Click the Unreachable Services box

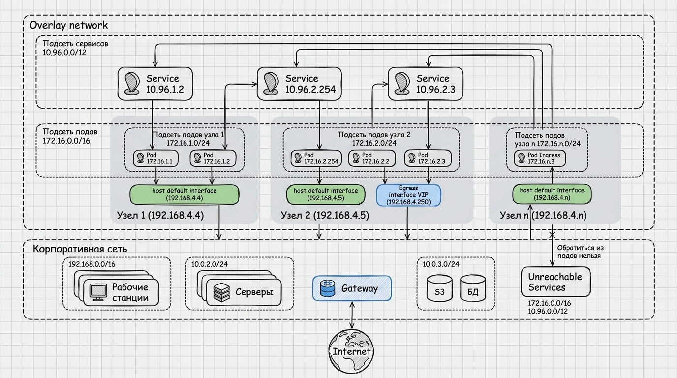coord(555,282)
